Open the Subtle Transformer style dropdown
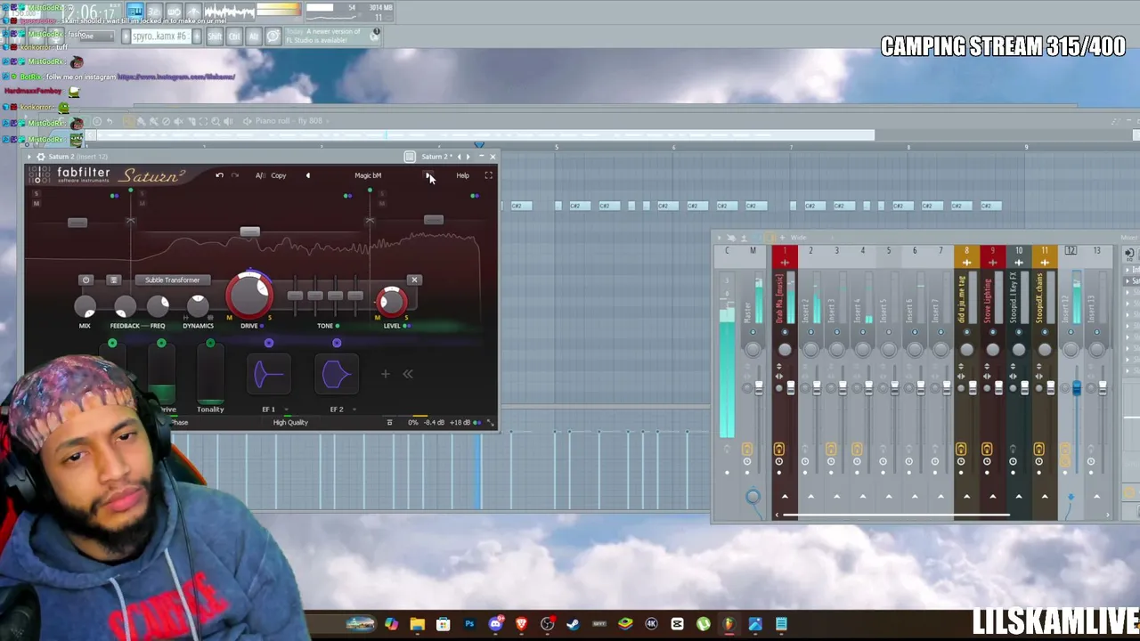The height and width of the screenshot is (641, 1140). 173,280
